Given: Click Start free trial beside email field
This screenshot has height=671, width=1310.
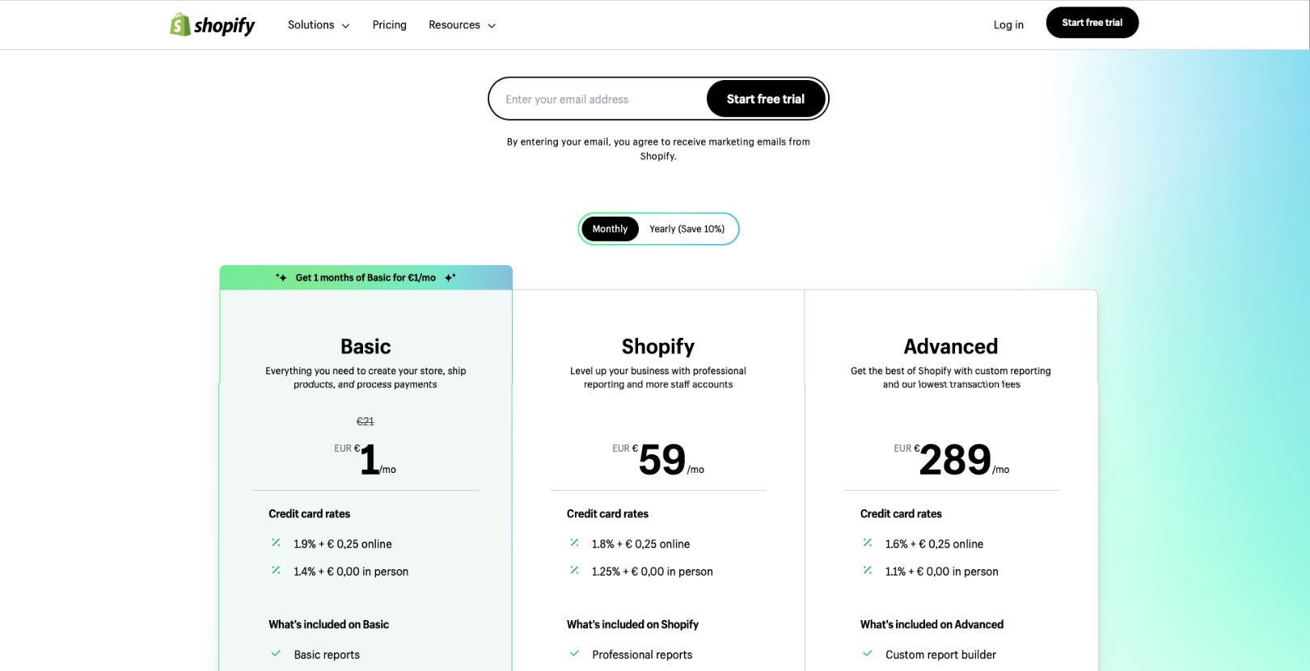Looking at the screenshot, I should [766, 99].
